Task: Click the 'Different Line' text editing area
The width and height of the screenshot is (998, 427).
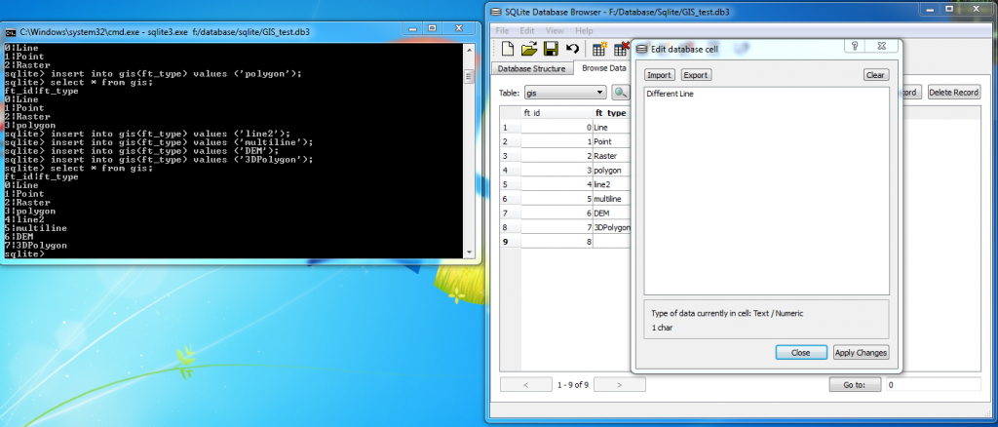Action: [x=766, y=191]
